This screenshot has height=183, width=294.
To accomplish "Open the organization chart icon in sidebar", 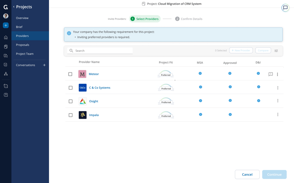I will [6, 74].
